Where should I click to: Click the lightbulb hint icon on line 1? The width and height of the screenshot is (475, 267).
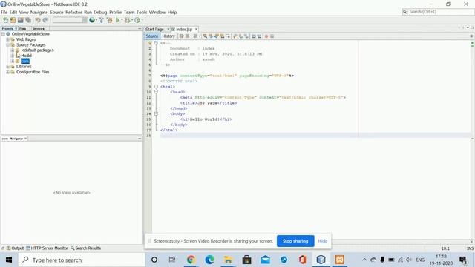tap(149, 43)
